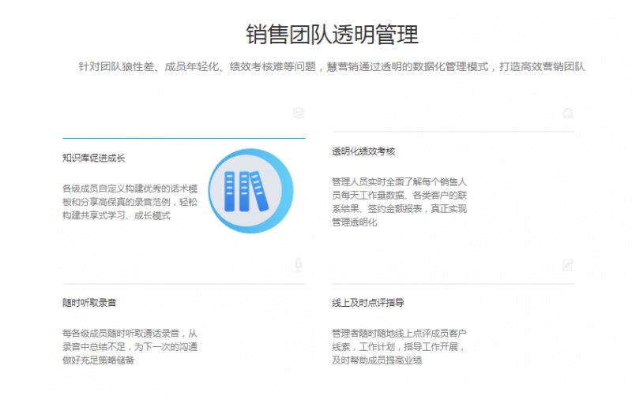Click the description starting 每各级成员随时听取

point(130,347)
